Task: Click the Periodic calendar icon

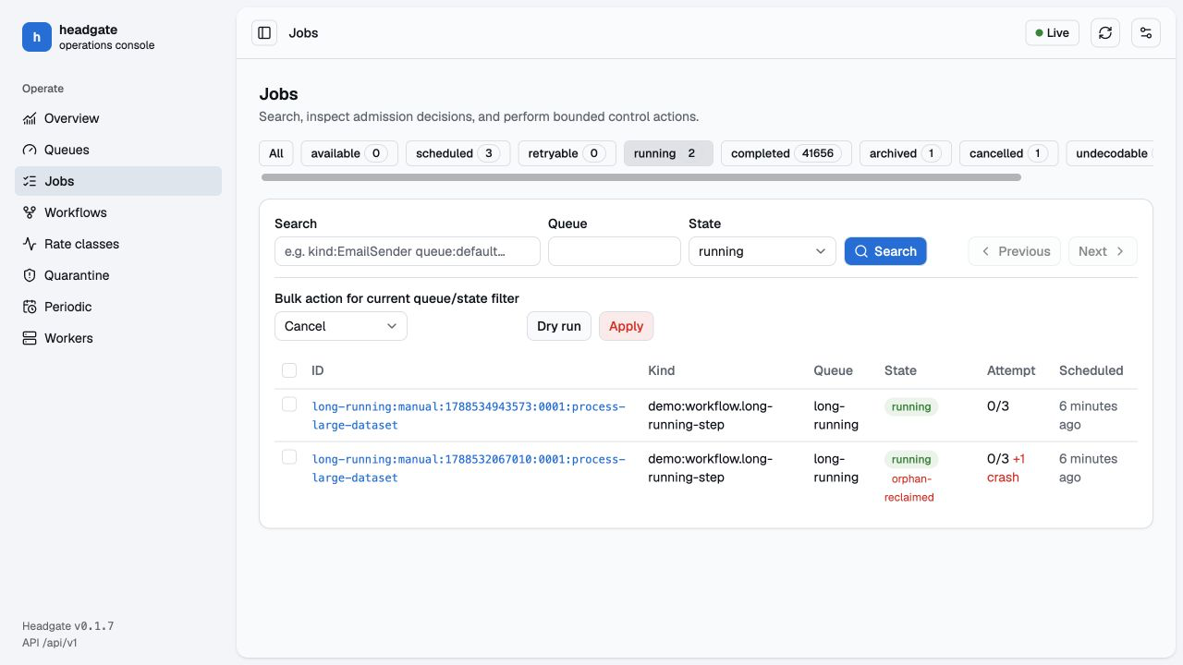Action: (x=29, y=307)
